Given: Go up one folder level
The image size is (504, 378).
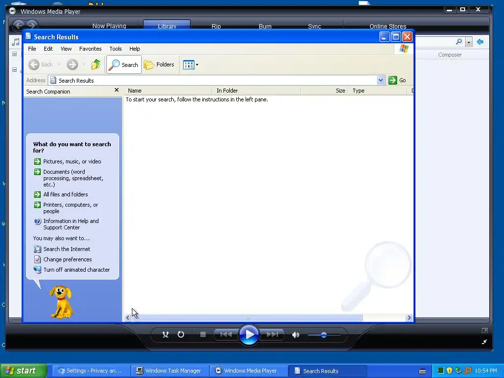Looking at the screenshot, I should [95, 64].
